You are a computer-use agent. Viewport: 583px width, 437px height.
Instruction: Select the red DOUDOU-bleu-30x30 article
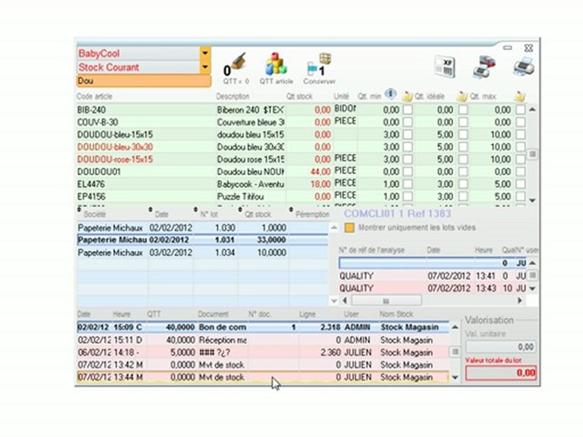302,147
